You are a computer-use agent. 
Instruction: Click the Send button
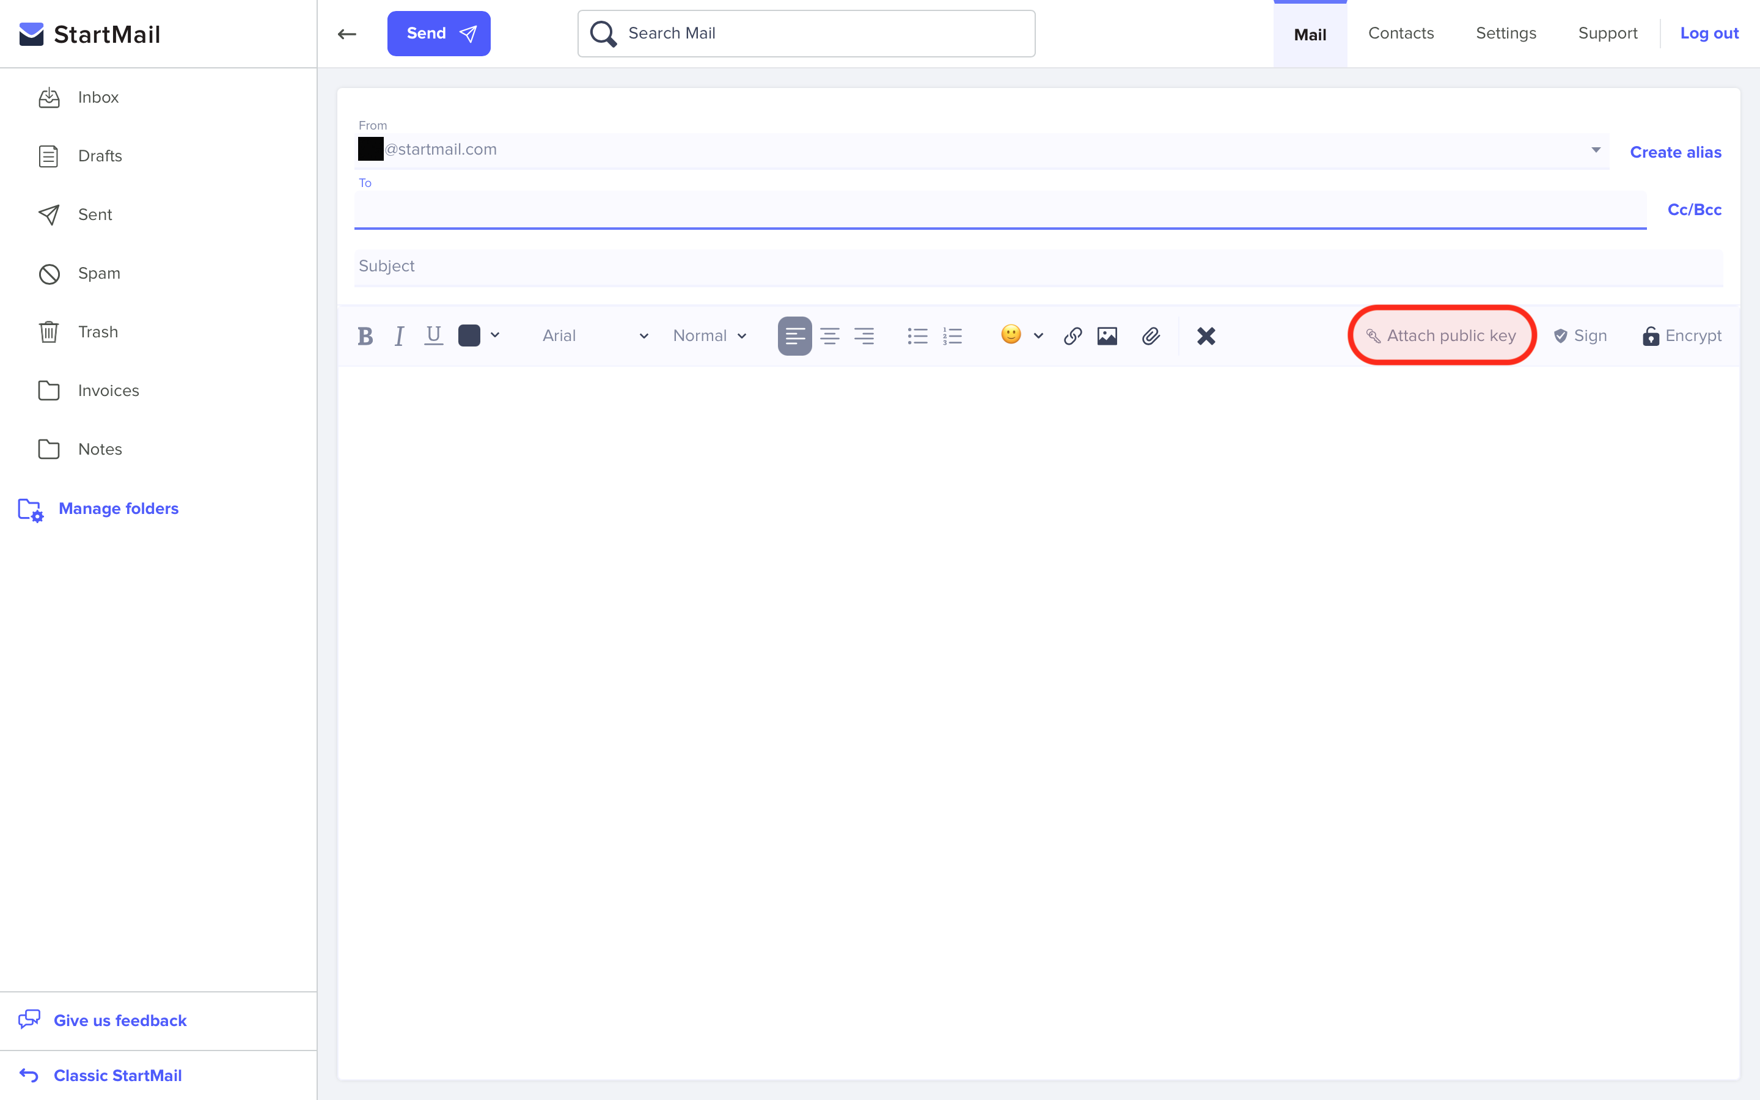pyautogui.click(x=439, y=34)
